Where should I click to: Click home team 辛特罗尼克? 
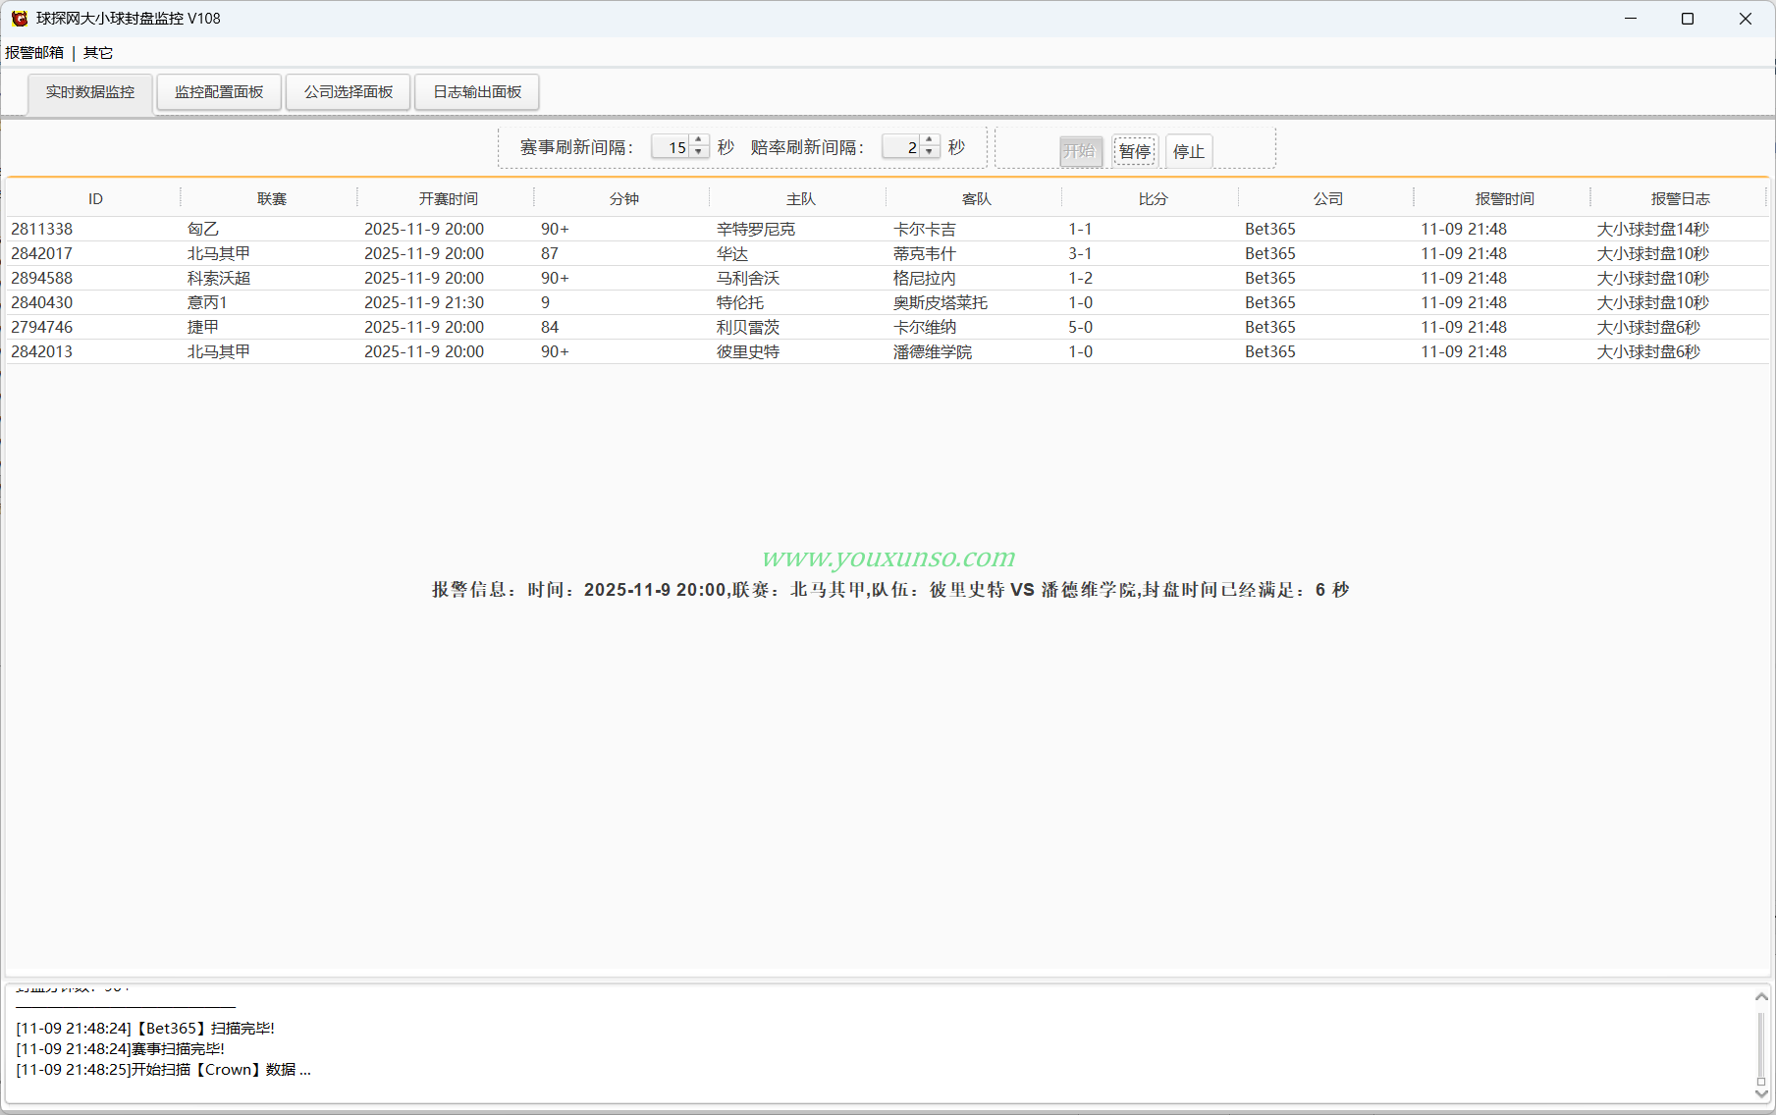[756, 229]
